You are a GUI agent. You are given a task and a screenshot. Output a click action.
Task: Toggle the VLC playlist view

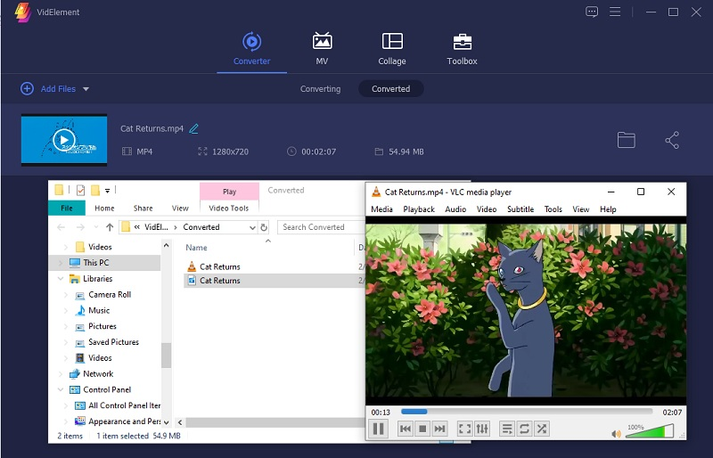coord(506,429)
